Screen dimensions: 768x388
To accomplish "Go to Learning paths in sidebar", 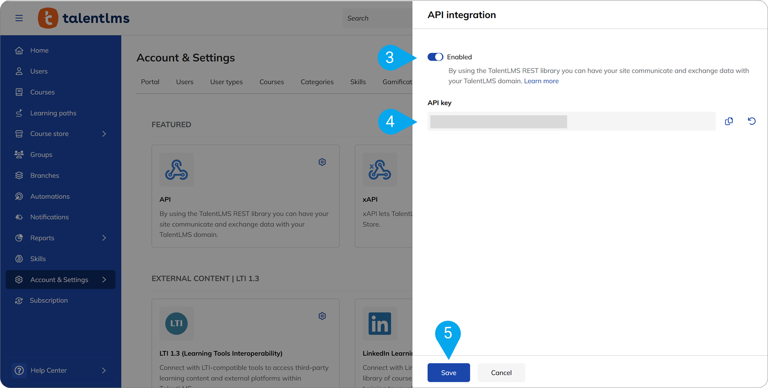I will click(x=53, y=113).
